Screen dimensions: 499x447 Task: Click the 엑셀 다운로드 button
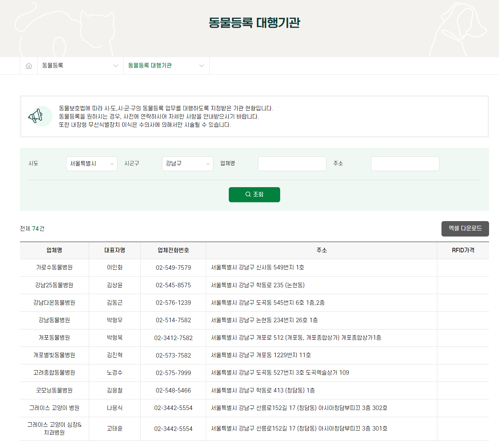465,229
